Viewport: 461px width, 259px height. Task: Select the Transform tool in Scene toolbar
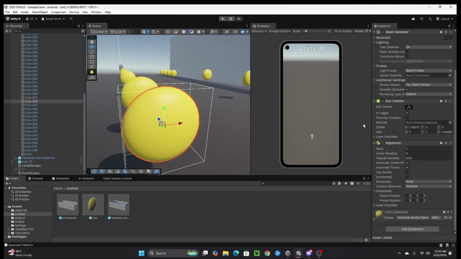tap(92, 67)
